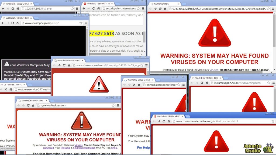
Task: Refresh the systemscheckusa.com page
Action: [28, 105]
